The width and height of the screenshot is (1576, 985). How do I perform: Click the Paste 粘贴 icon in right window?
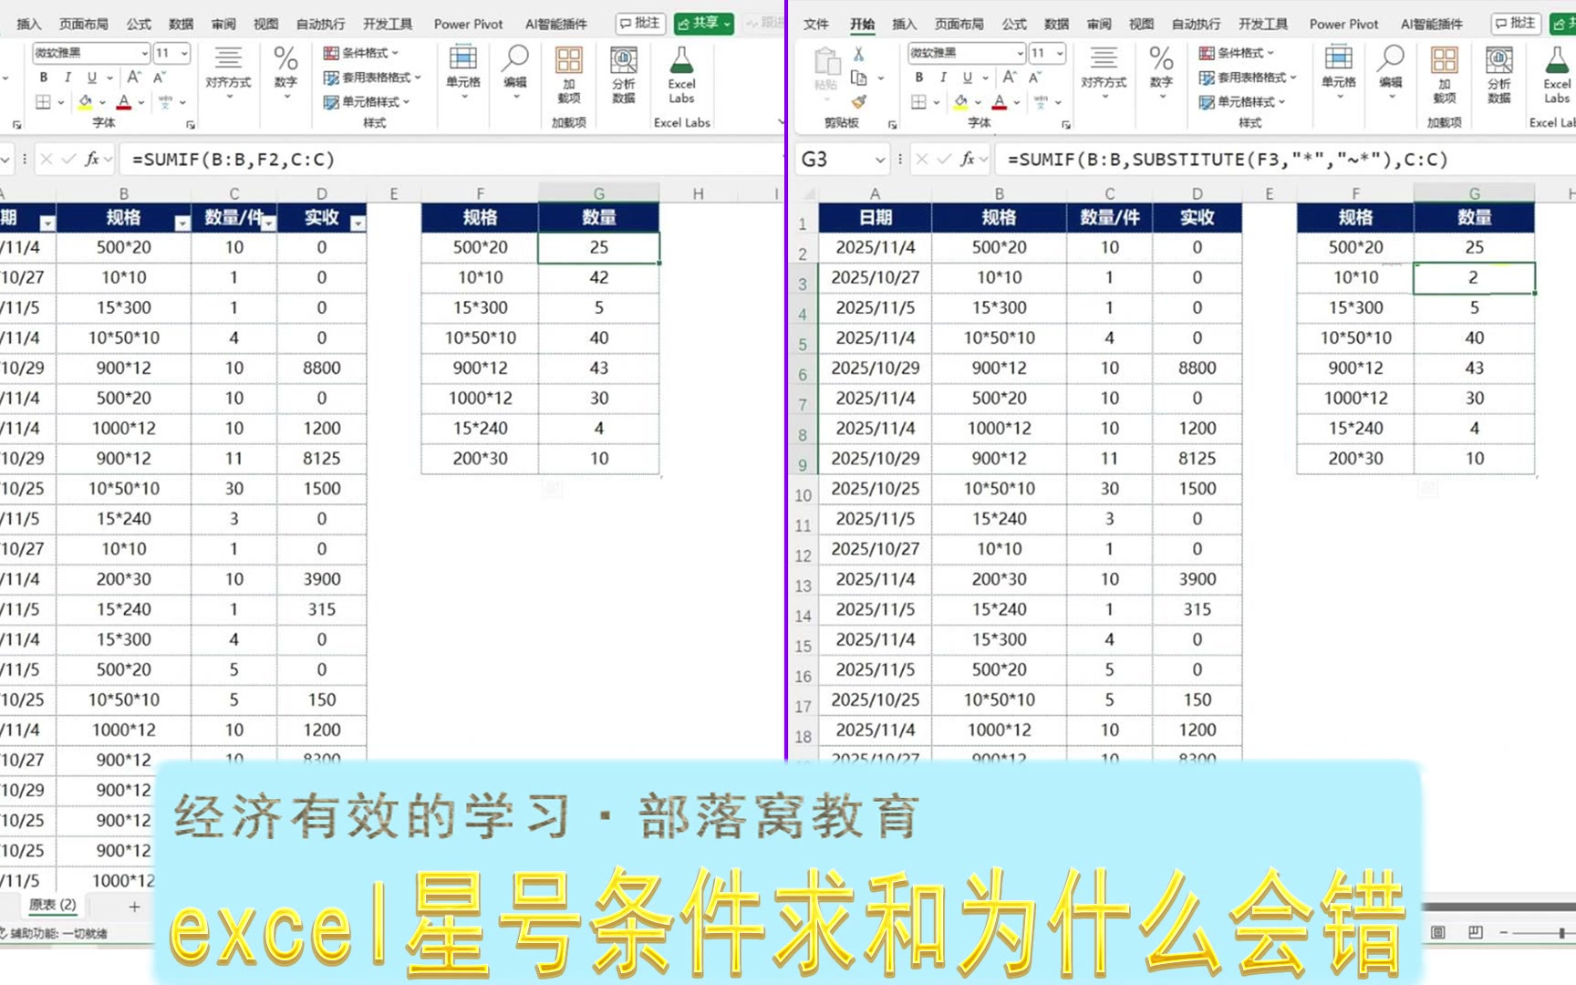coord(826,68)
